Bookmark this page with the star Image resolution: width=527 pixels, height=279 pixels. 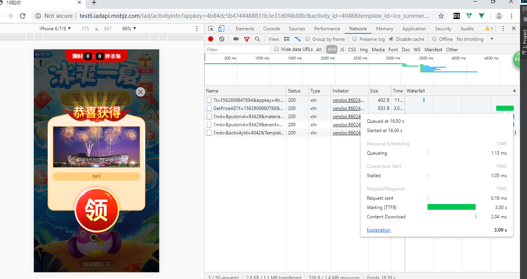pyautogui.click(x=441, y=16)
